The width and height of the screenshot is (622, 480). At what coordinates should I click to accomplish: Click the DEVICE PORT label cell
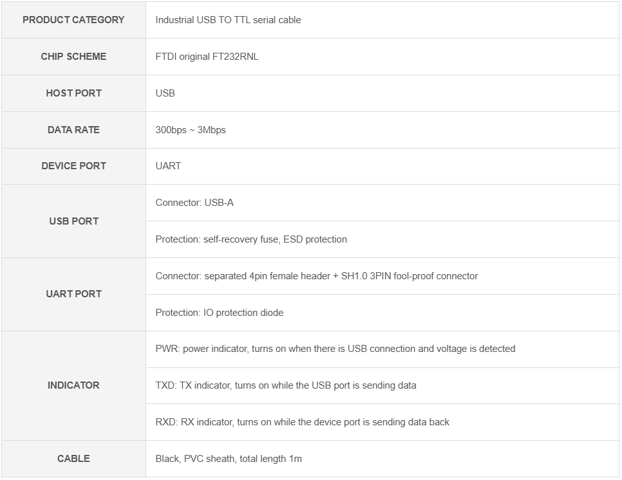point(73,166)
